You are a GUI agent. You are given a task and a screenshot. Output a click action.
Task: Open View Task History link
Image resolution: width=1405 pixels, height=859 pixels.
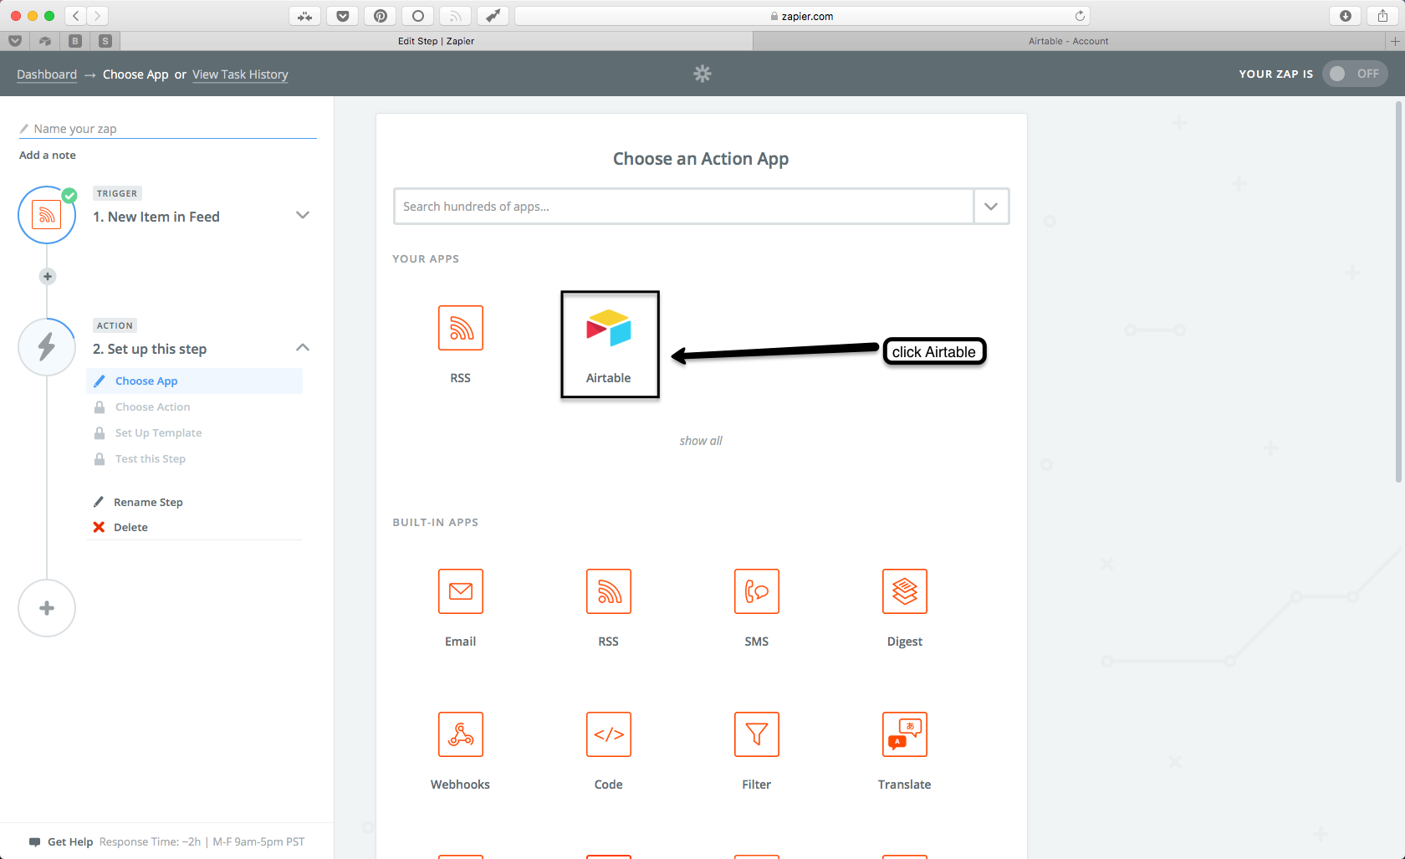tap(240, 74)
